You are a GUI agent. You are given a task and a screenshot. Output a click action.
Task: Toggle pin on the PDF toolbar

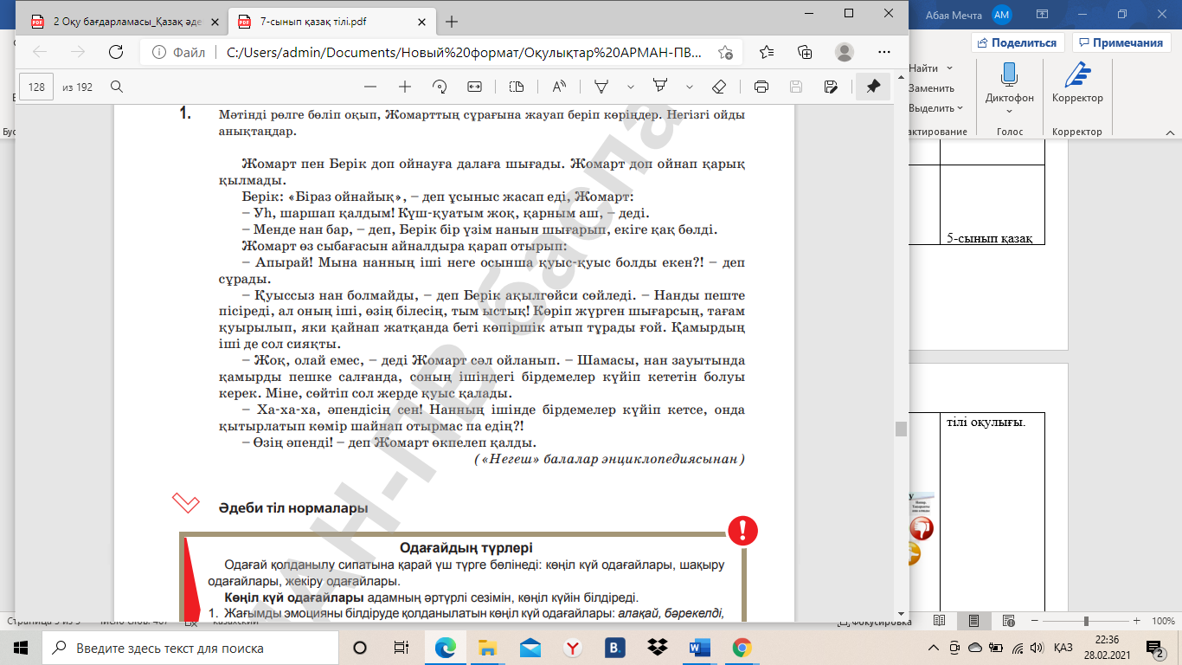(x=873, y=87)
